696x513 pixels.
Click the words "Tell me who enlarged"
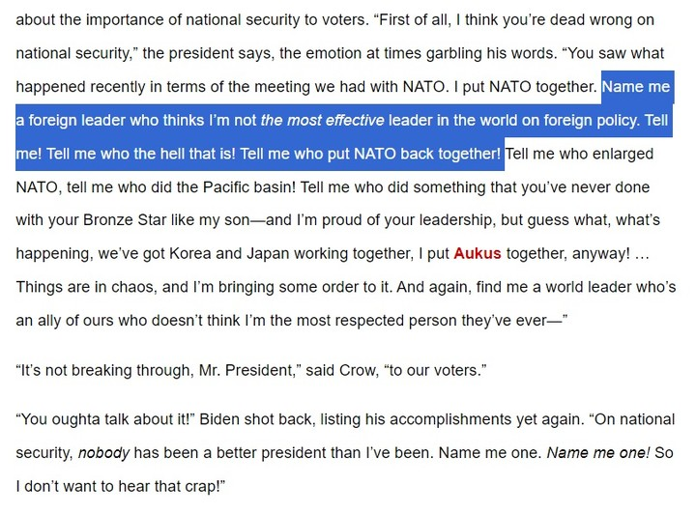tap(580, 154)
